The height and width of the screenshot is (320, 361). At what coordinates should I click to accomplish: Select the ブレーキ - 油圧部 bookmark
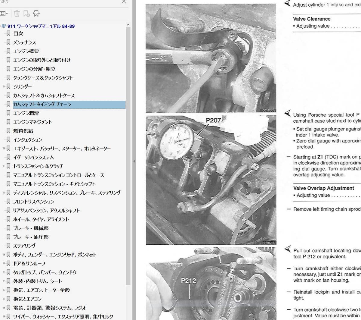point(31,237)
